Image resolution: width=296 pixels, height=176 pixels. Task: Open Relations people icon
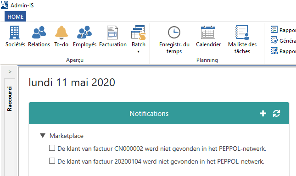click(x=39, y=33)
